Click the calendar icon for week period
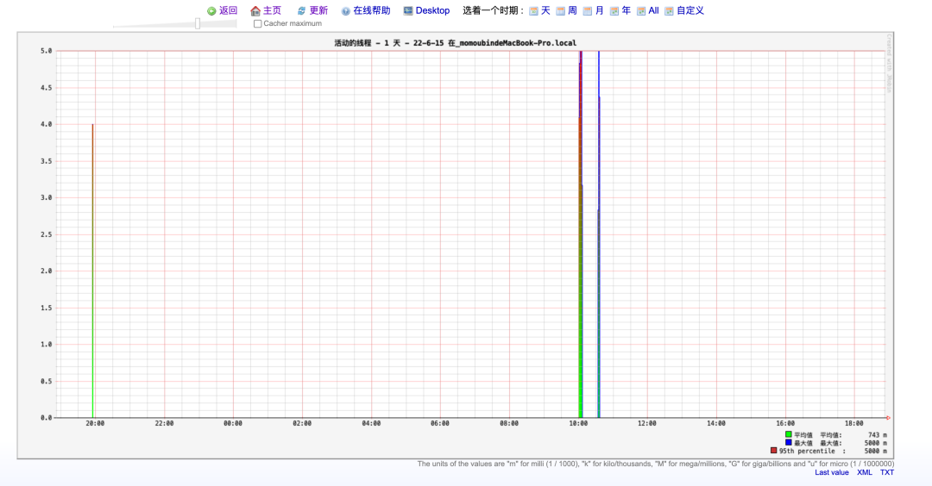Viewport: 932px width, 486px height. point(561,11)
